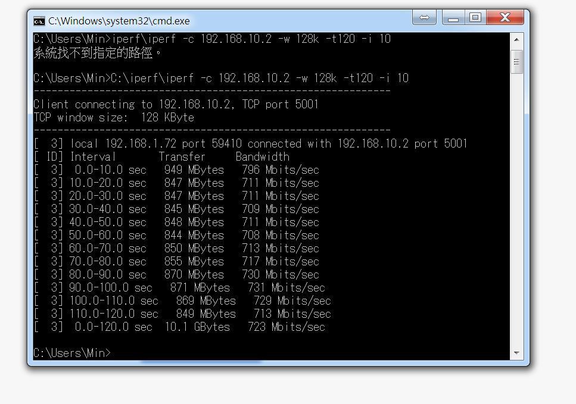The height and width of the screenshot is (404, 576).
Task: Click the 'Bandwidth' column header
Action: 262,157
